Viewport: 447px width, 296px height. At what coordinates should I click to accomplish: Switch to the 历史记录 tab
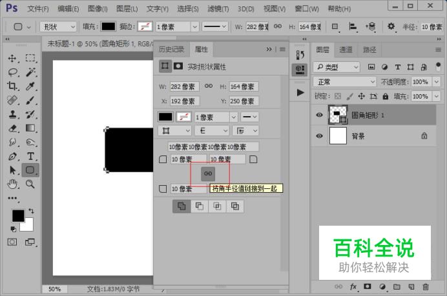(x=171, y=49)
